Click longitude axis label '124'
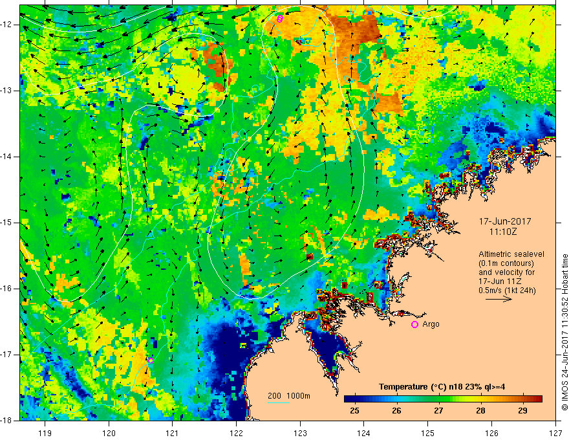 point(364,433)
